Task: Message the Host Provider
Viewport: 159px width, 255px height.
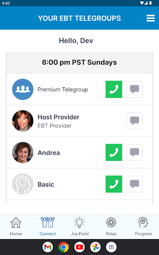Action: click(x=135, y=121)
